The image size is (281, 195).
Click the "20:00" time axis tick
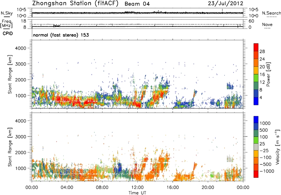(208, 188)
